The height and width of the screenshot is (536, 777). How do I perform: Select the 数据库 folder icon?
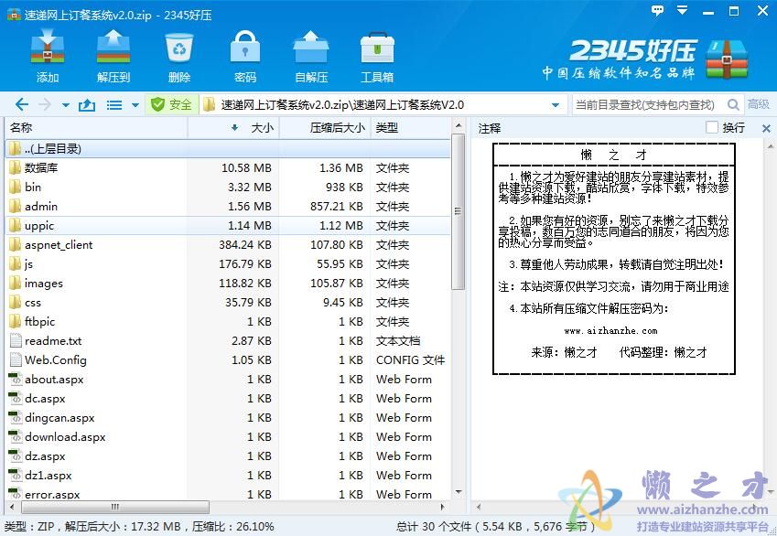coord(15,167)
